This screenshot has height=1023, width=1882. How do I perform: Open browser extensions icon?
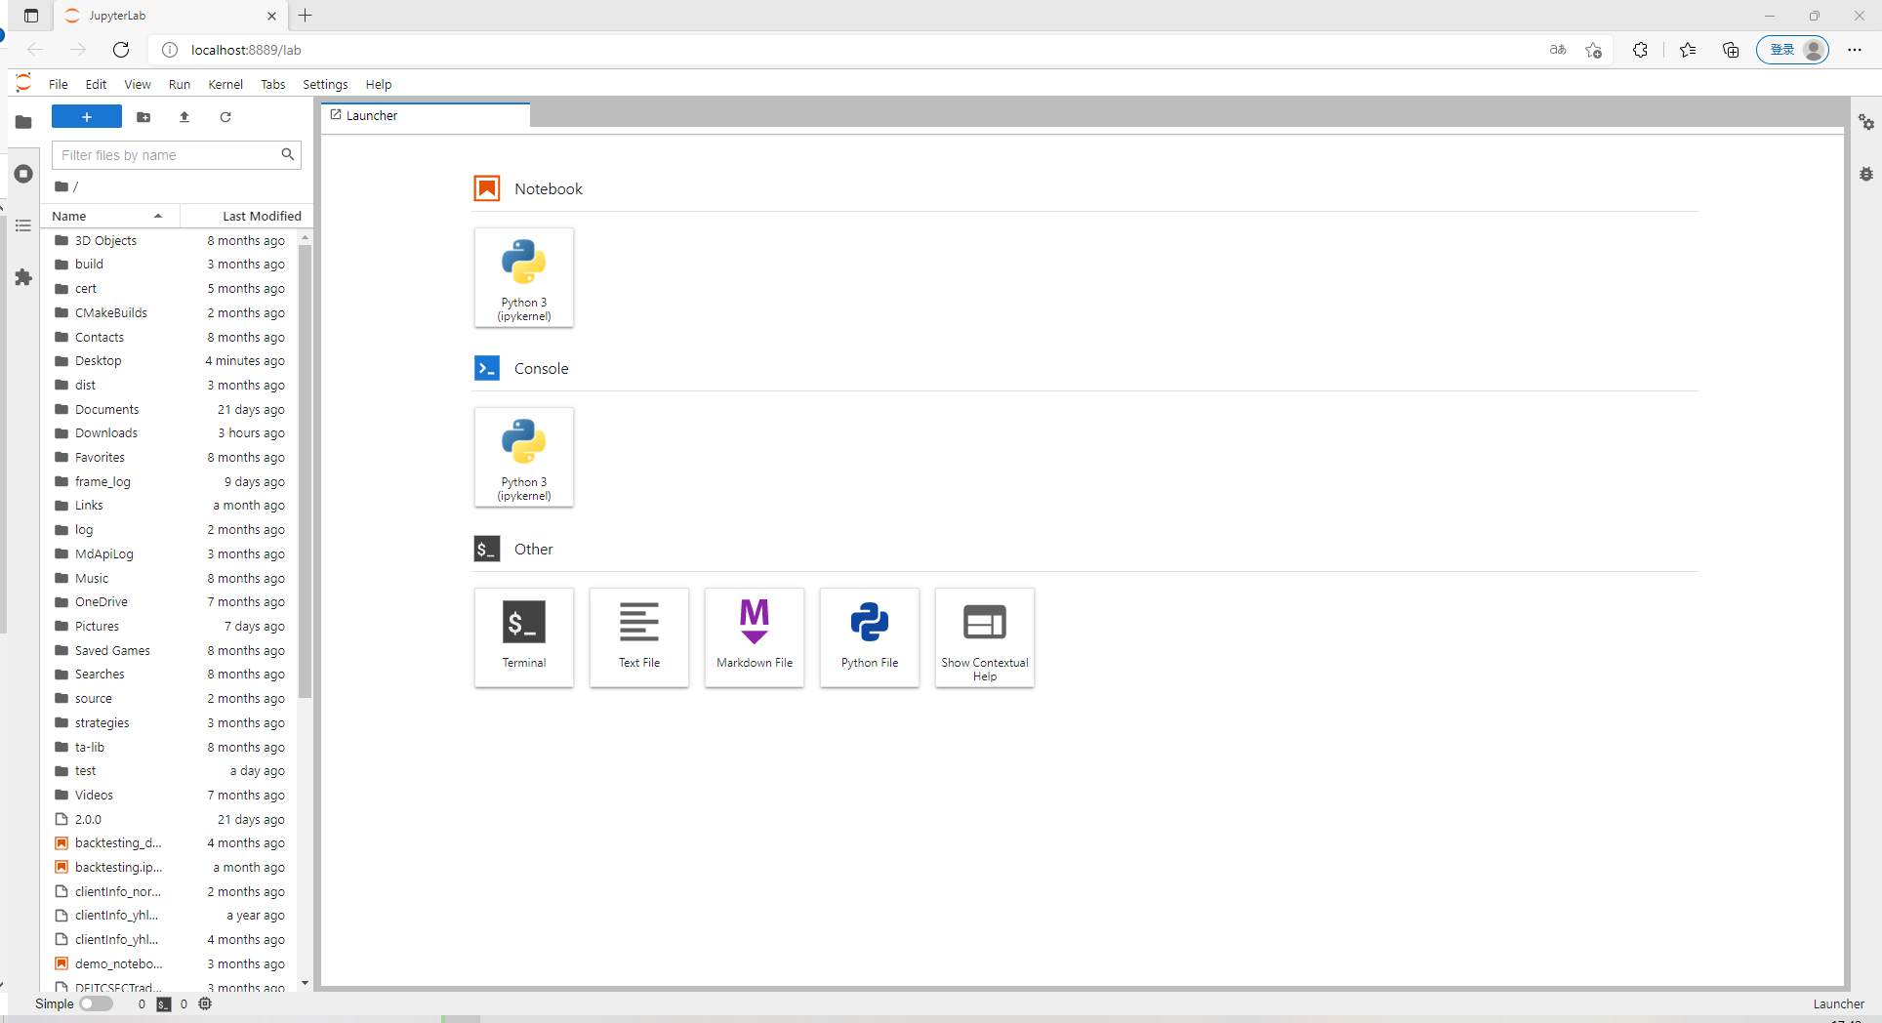[x=1640, y=50]
